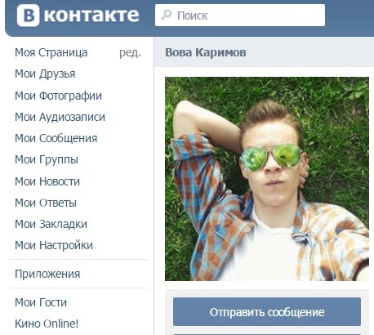View Мои Новости
This screenshot has height=335, width=374.
[47, 181]
